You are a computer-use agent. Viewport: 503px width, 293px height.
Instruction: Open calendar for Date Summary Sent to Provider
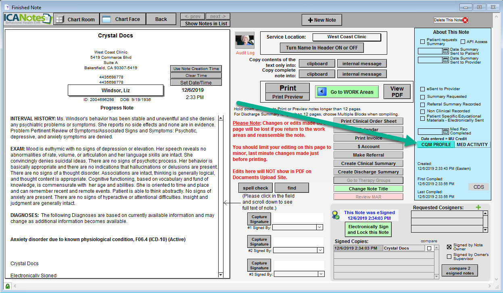[x=445, y=60]
